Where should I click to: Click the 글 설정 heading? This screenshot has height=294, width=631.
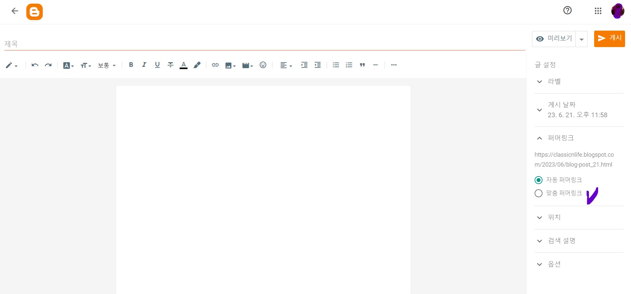(545, 65)
